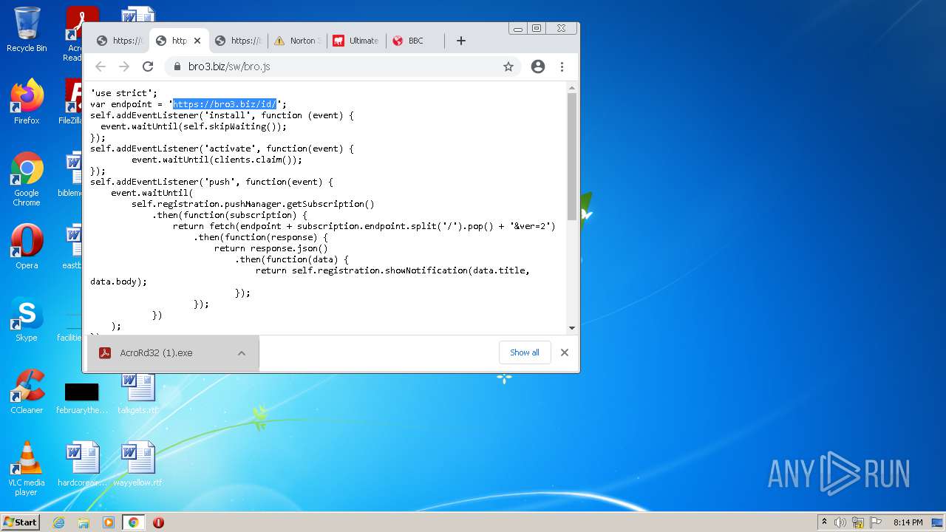View site info via the padlock icon
The image size is (946, 532).
click(x=177, y=66)
